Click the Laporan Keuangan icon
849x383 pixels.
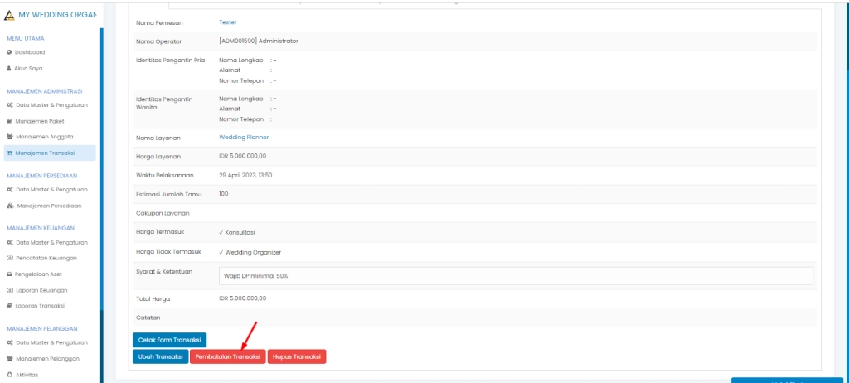point(10,290)
